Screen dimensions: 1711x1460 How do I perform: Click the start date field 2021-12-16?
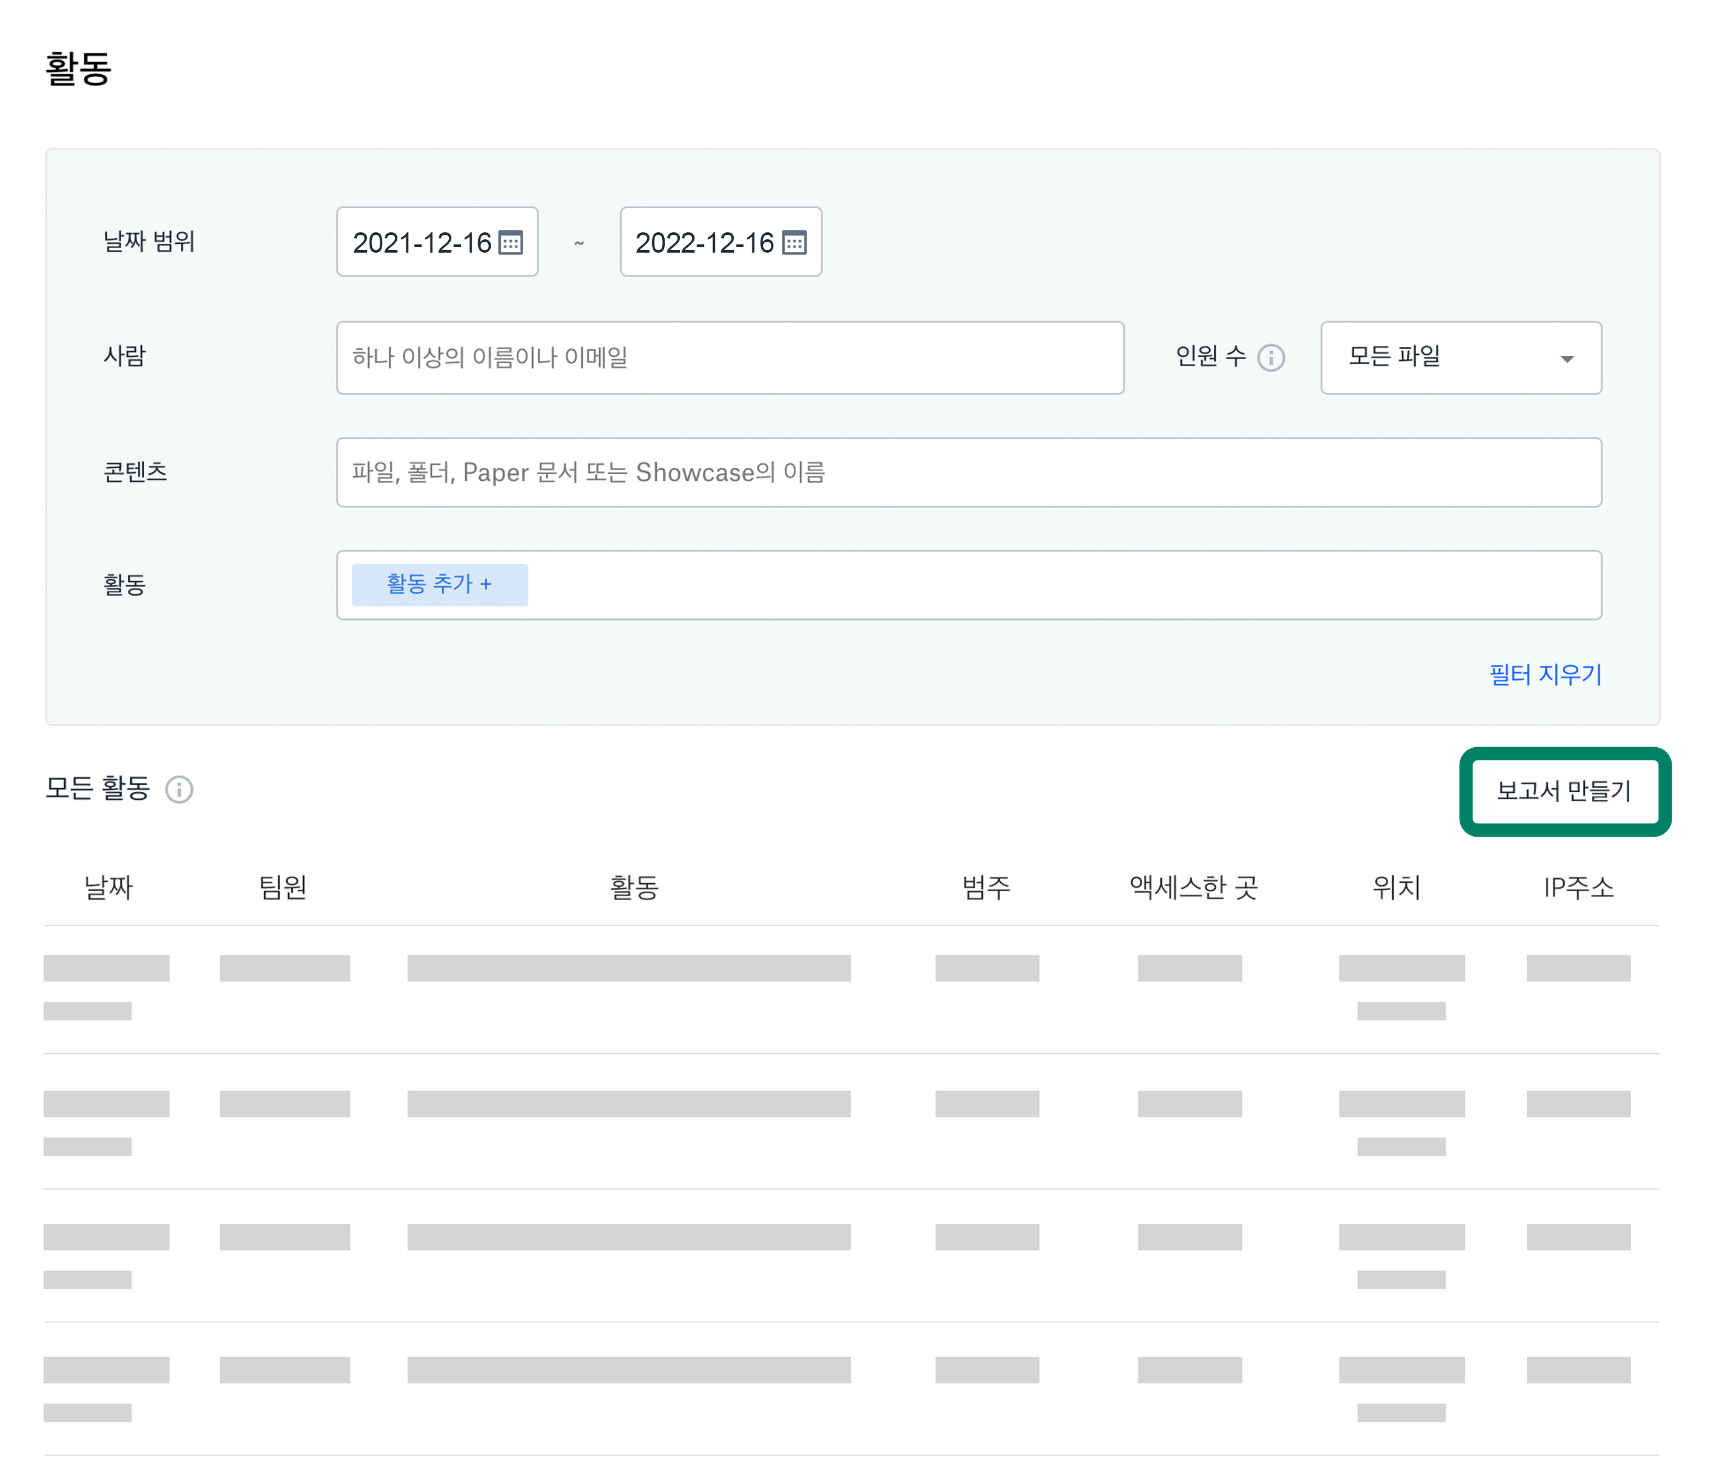tap(437, 242)
